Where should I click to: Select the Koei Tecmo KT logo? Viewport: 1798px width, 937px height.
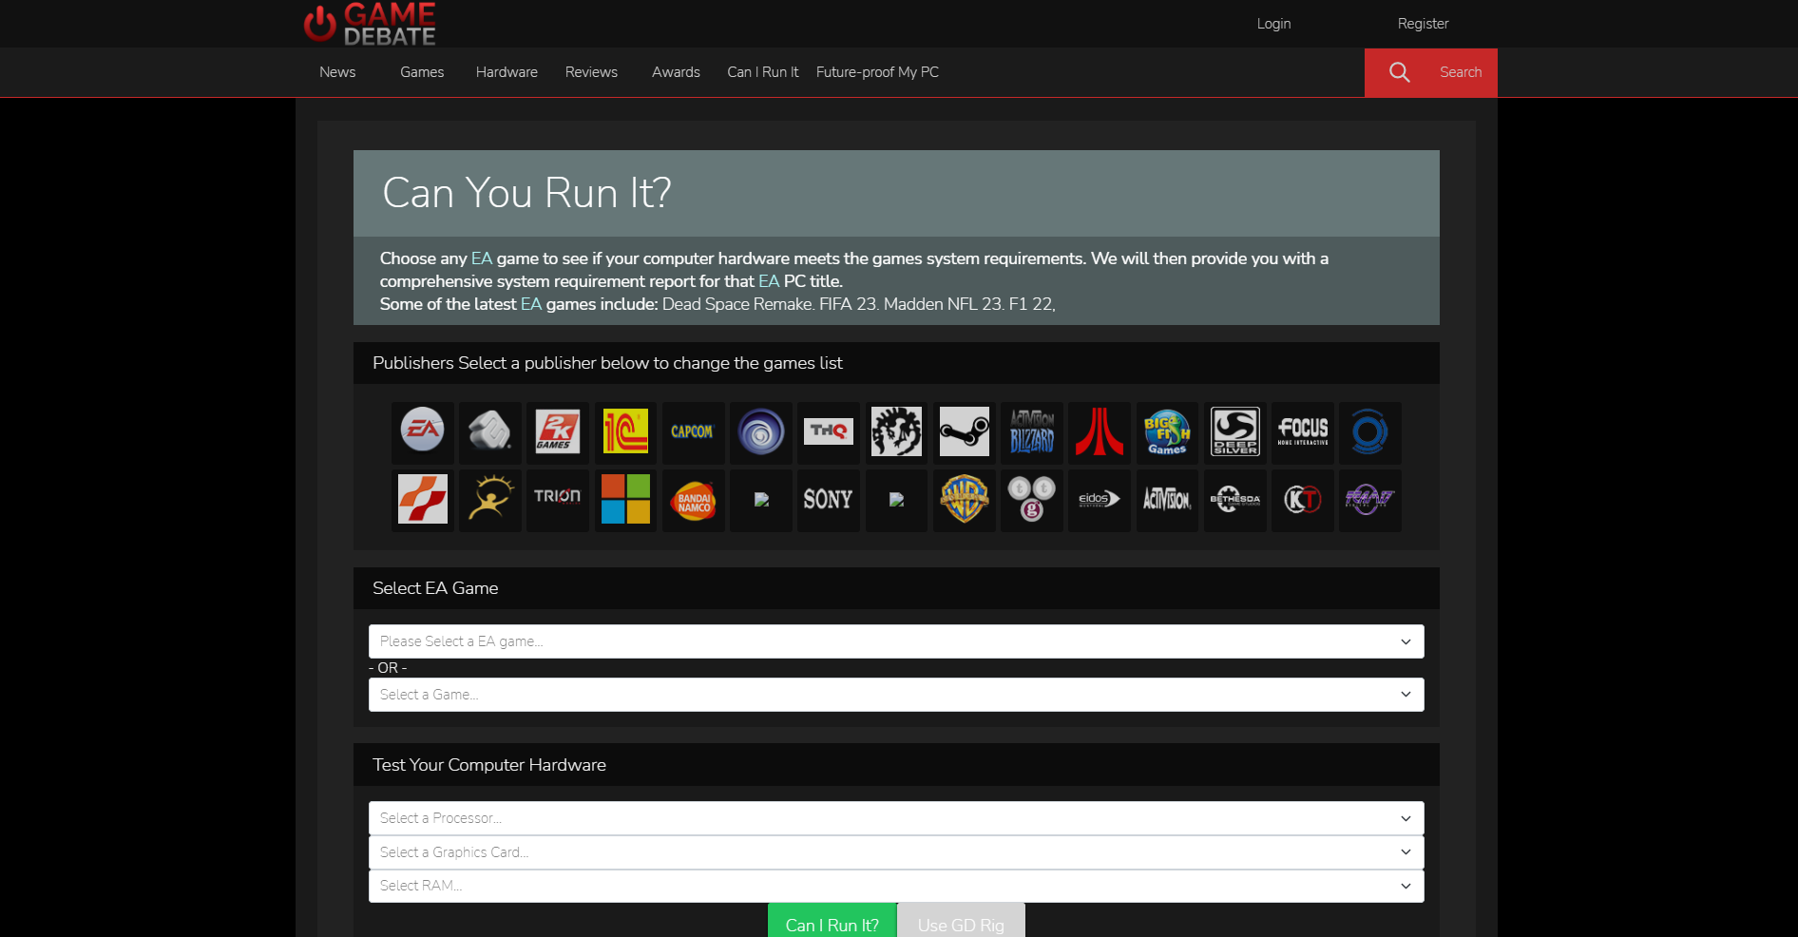coord(1303,499)
